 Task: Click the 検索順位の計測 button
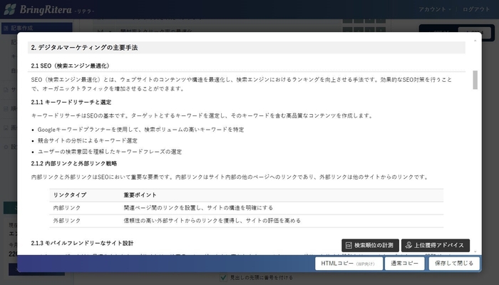point(369,245)
